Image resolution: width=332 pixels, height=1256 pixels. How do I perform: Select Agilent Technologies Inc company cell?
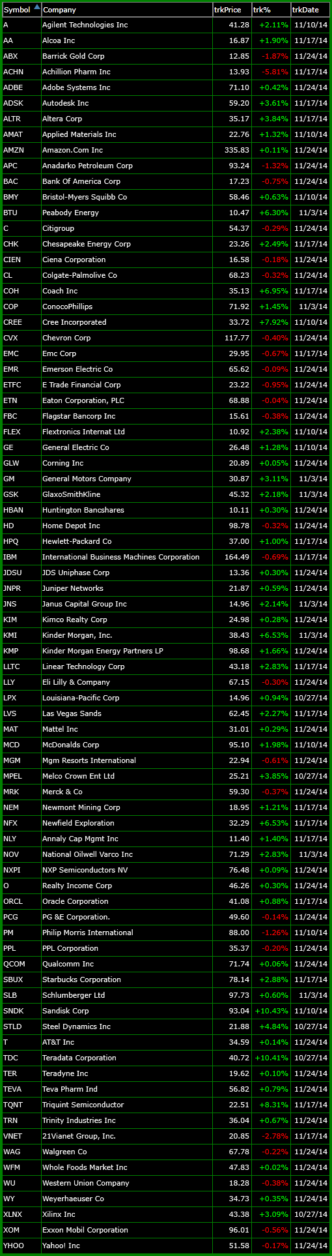pyautogui.click(x=127, y=25)
